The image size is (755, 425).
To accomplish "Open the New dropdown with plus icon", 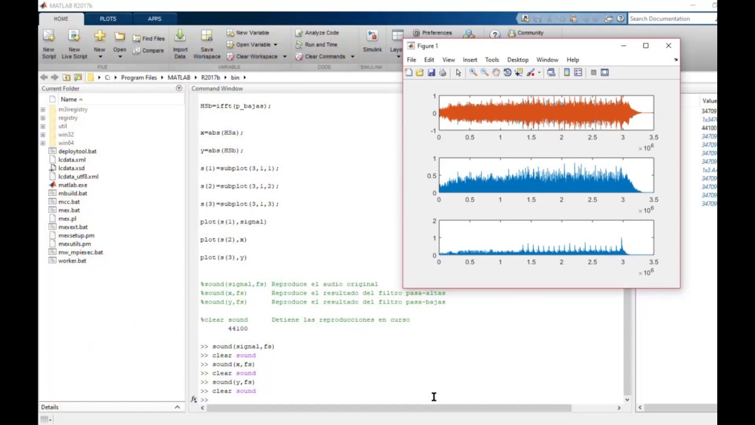I will (x=100, y=44).
